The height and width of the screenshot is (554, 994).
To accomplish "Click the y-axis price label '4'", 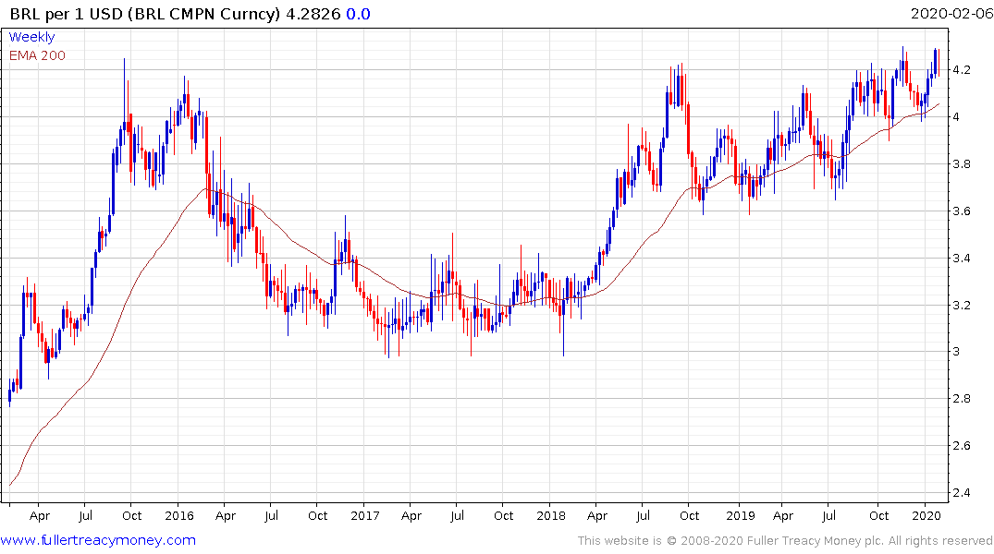I will (x=956, y=116).
